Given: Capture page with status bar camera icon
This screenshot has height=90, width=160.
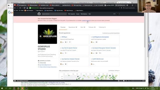Looking at the screenshot, I should [119, 81].
